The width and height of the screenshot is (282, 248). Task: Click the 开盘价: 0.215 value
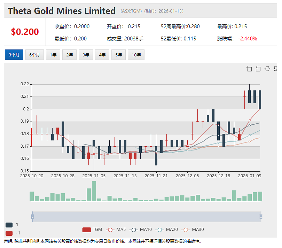pyautogui.click(x=124, y=26)
